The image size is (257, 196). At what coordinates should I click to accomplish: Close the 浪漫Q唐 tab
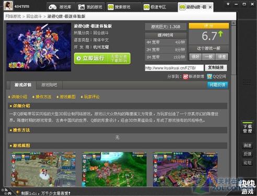(210, 7)
